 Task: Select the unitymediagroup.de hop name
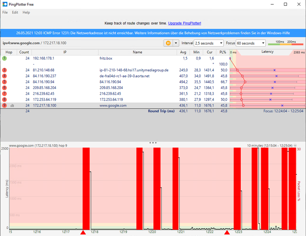[134, 70]
